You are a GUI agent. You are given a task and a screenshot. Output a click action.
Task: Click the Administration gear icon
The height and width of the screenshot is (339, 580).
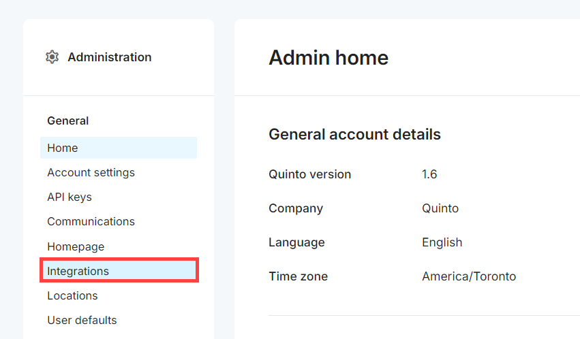[52, 57]
